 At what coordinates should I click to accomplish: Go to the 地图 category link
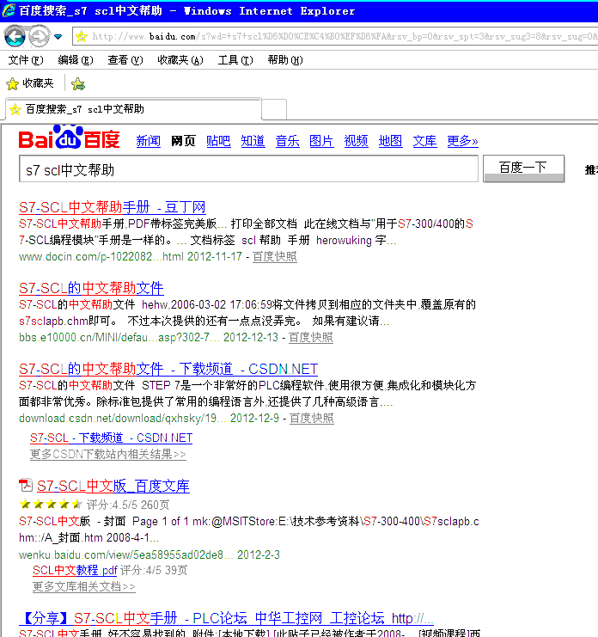tap(391, 141)
